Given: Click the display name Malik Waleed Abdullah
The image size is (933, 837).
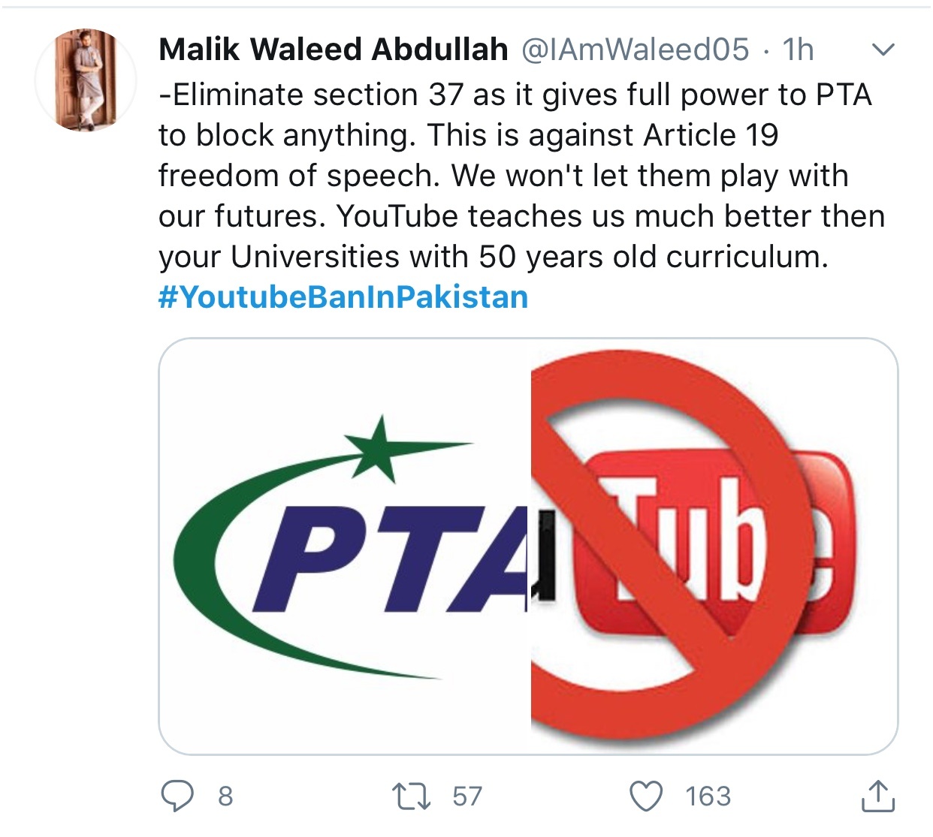Looking at the screenshot, I should click(x=334, y=50).
